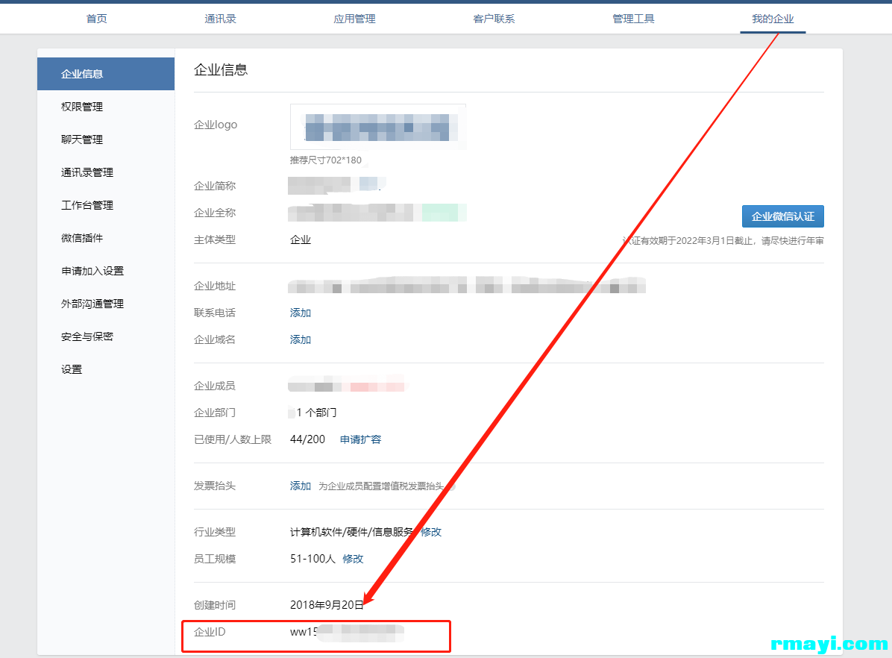
Task: Click 添加 for 发票抬头
Action: tap(301, 486)
